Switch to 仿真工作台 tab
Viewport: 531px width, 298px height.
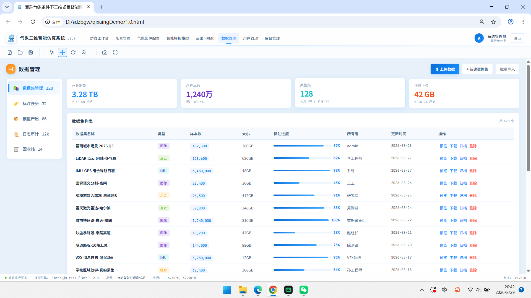pos(99,38)
